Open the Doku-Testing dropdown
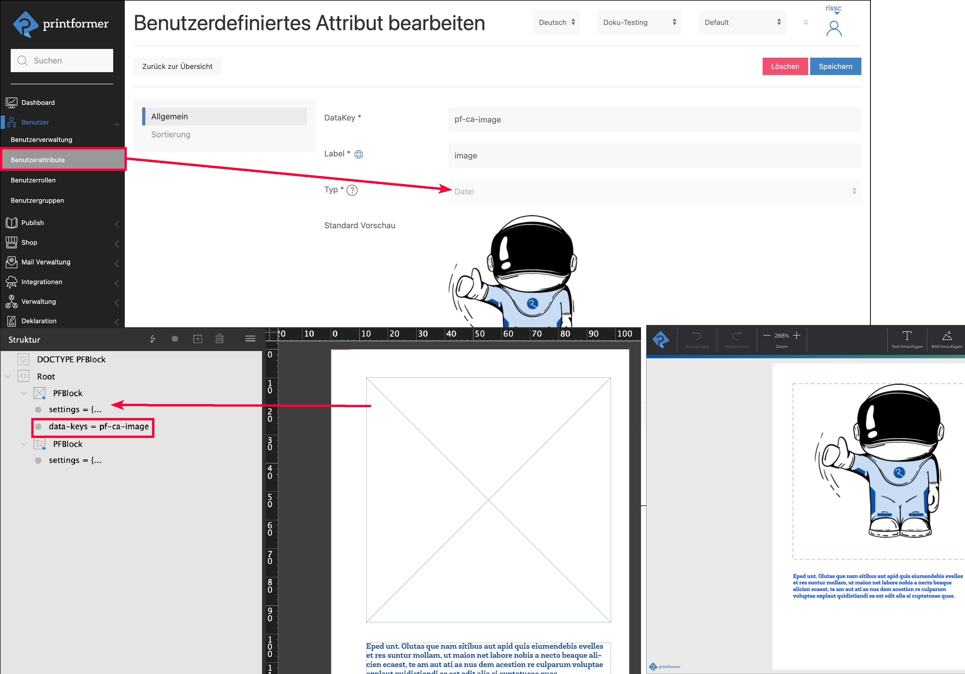Viewport: 965px width, 674px height. (x=639, y=22)
